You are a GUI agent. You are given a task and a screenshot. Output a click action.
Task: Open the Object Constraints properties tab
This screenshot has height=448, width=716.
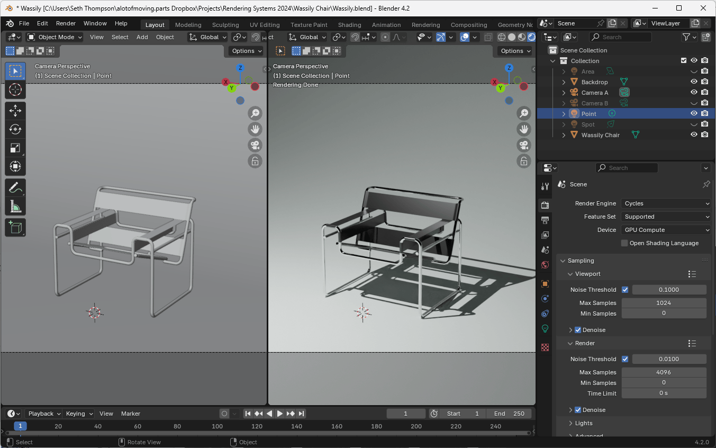point(545,313)
